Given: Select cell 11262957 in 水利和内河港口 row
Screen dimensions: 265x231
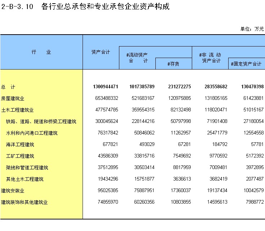Looking at the screenshot, I should (181, 133).
